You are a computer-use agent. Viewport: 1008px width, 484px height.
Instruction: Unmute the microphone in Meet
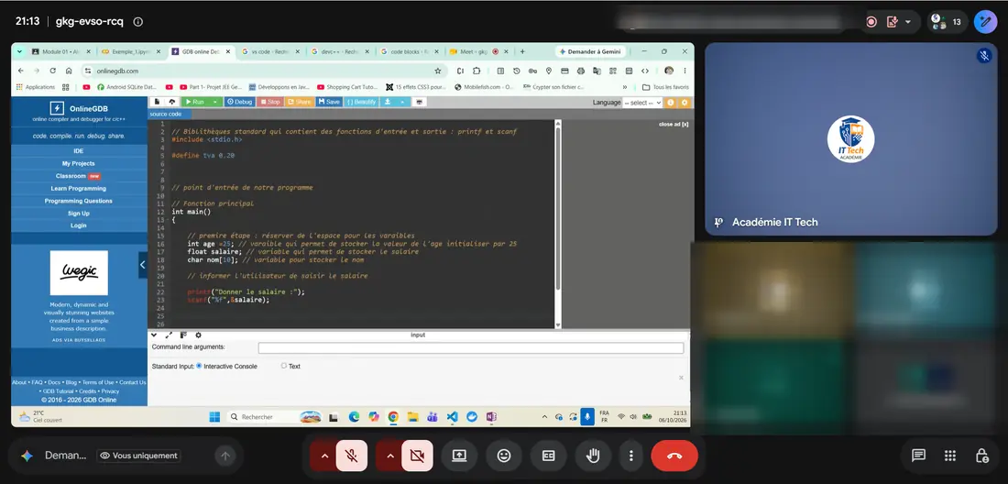point(351,456)
